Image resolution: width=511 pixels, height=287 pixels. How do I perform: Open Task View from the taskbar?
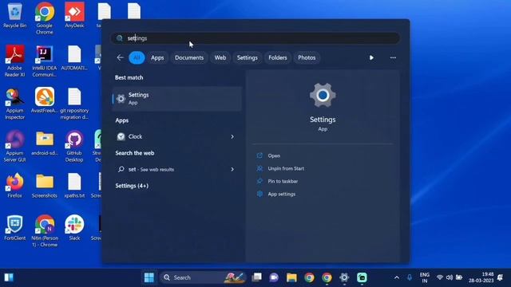click(257, 277)
